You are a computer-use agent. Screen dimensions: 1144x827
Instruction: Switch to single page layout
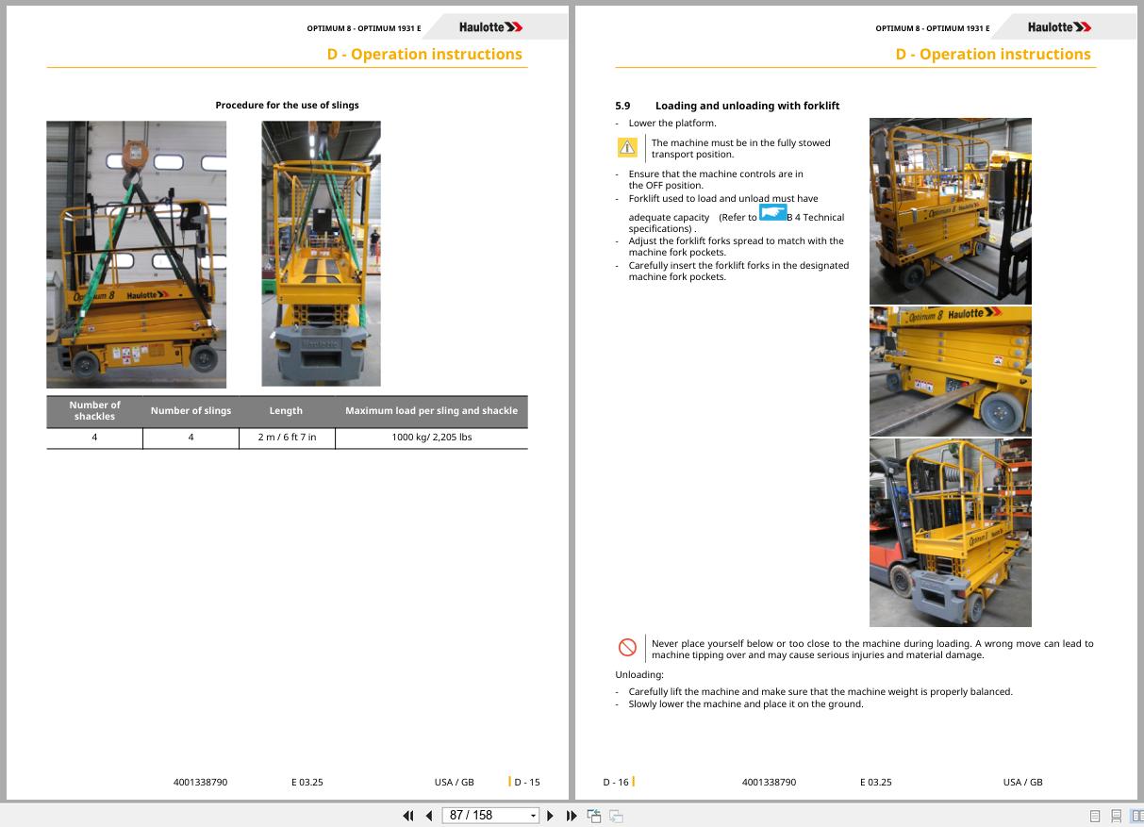pyautogui.click(x=1095, y=816)
